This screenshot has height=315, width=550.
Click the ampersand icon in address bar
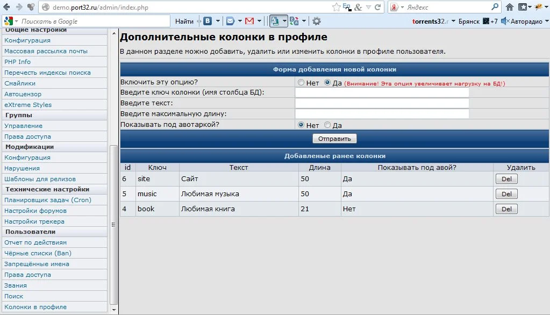[x=358, y=7]
